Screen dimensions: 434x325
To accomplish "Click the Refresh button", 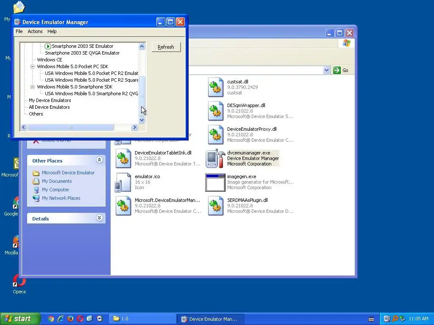I will [x=166, y=47].
